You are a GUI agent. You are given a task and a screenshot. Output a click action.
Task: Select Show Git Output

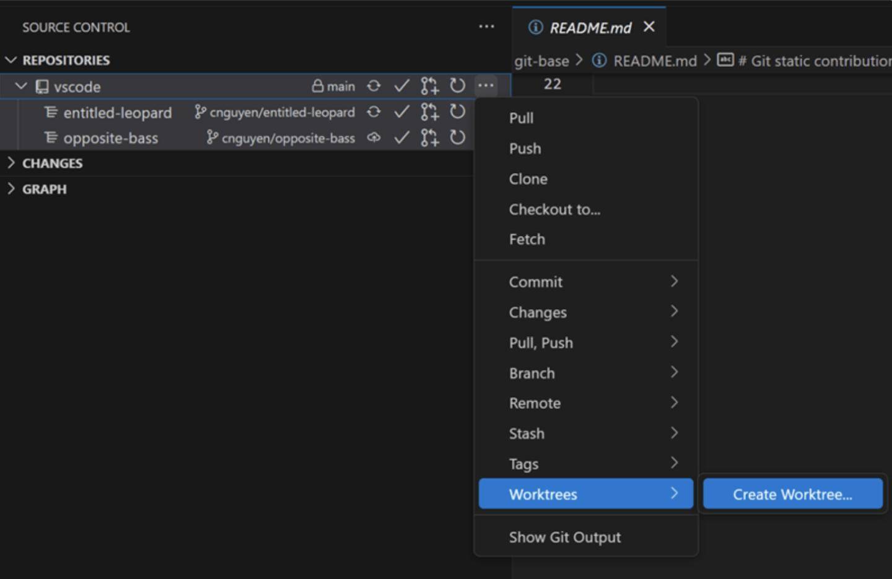click(586, 537)
